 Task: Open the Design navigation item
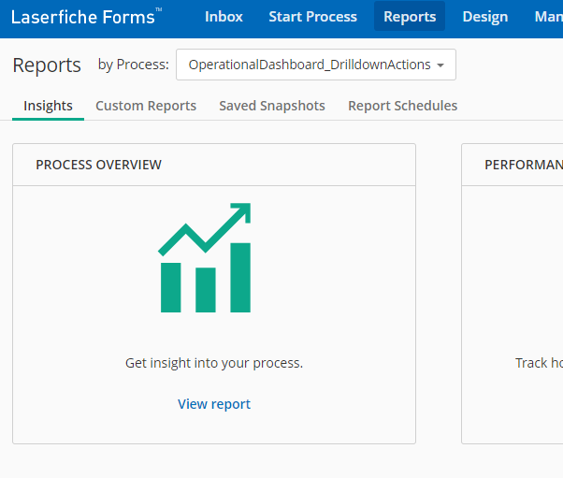point(485,17)
